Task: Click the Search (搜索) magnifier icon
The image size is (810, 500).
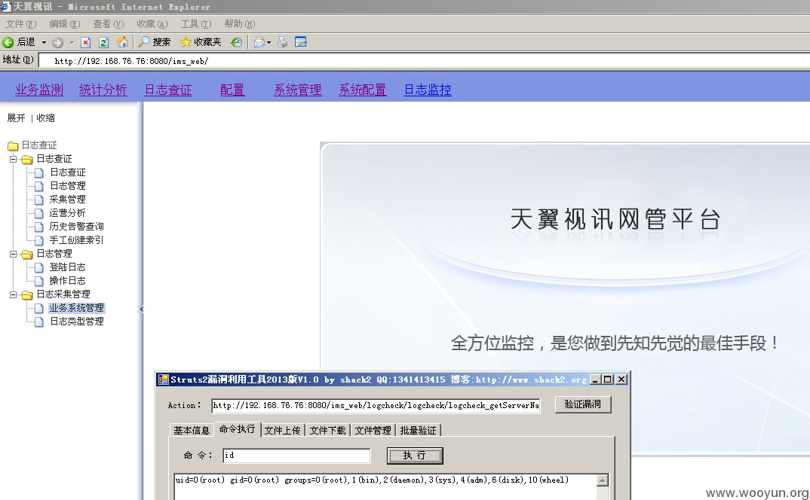Action: coord(144,42)
